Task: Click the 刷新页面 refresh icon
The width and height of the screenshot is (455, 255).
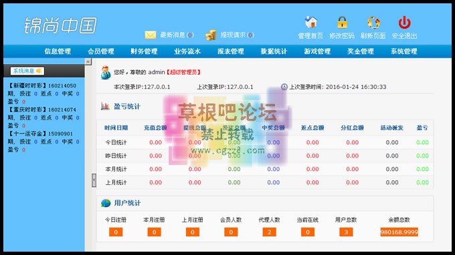Action: [373, 23]
